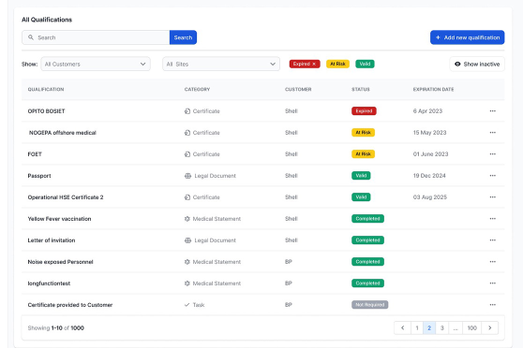Screen dimensions: 523x348
Task: Click the FOET qualification name
Action: pos(35,154)
